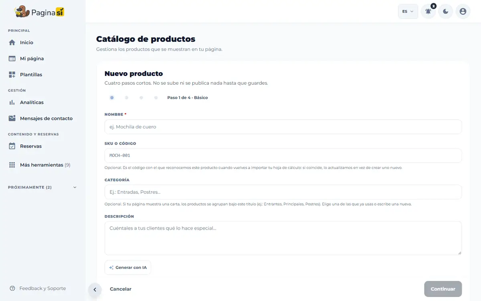The height and width of the screenshot is (301, 481).
Task: Click the PaginaSí platypus logo
Action: (39, 12)
